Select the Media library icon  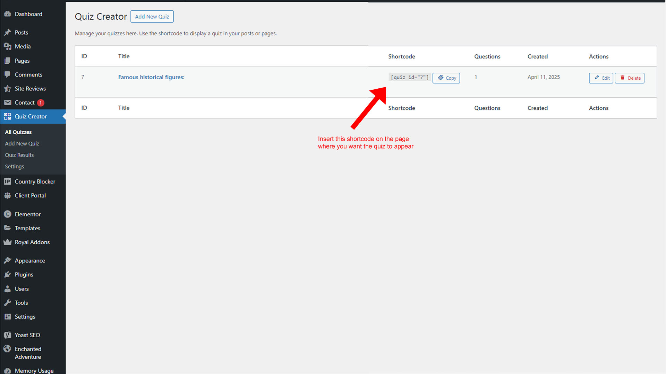point(8,46)
